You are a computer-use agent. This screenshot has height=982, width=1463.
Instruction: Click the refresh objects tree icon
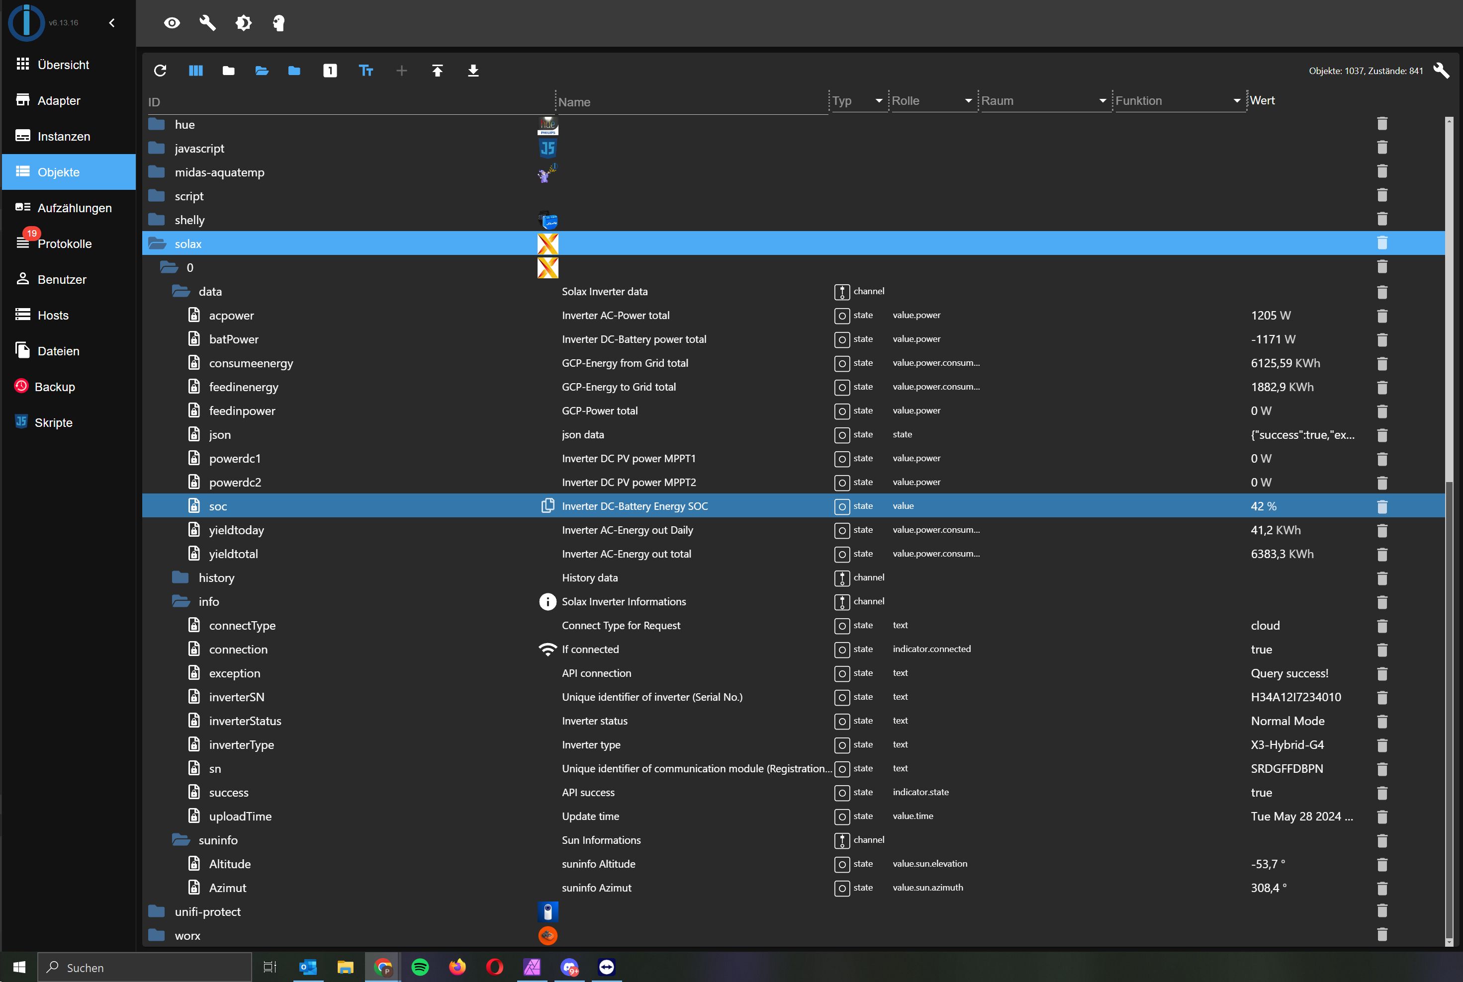coord(160,71)
